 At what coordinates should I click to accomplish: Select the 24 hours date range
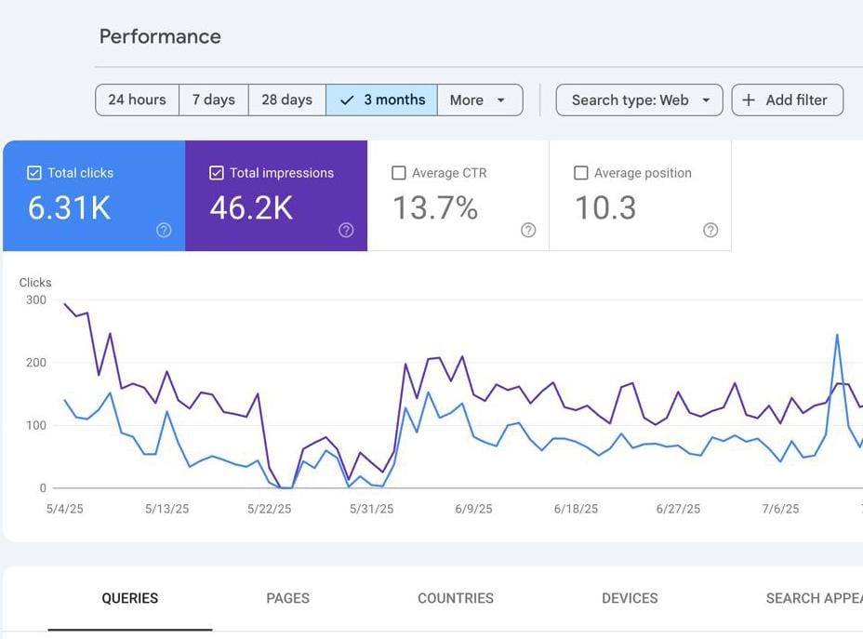(x=137, y=100)
